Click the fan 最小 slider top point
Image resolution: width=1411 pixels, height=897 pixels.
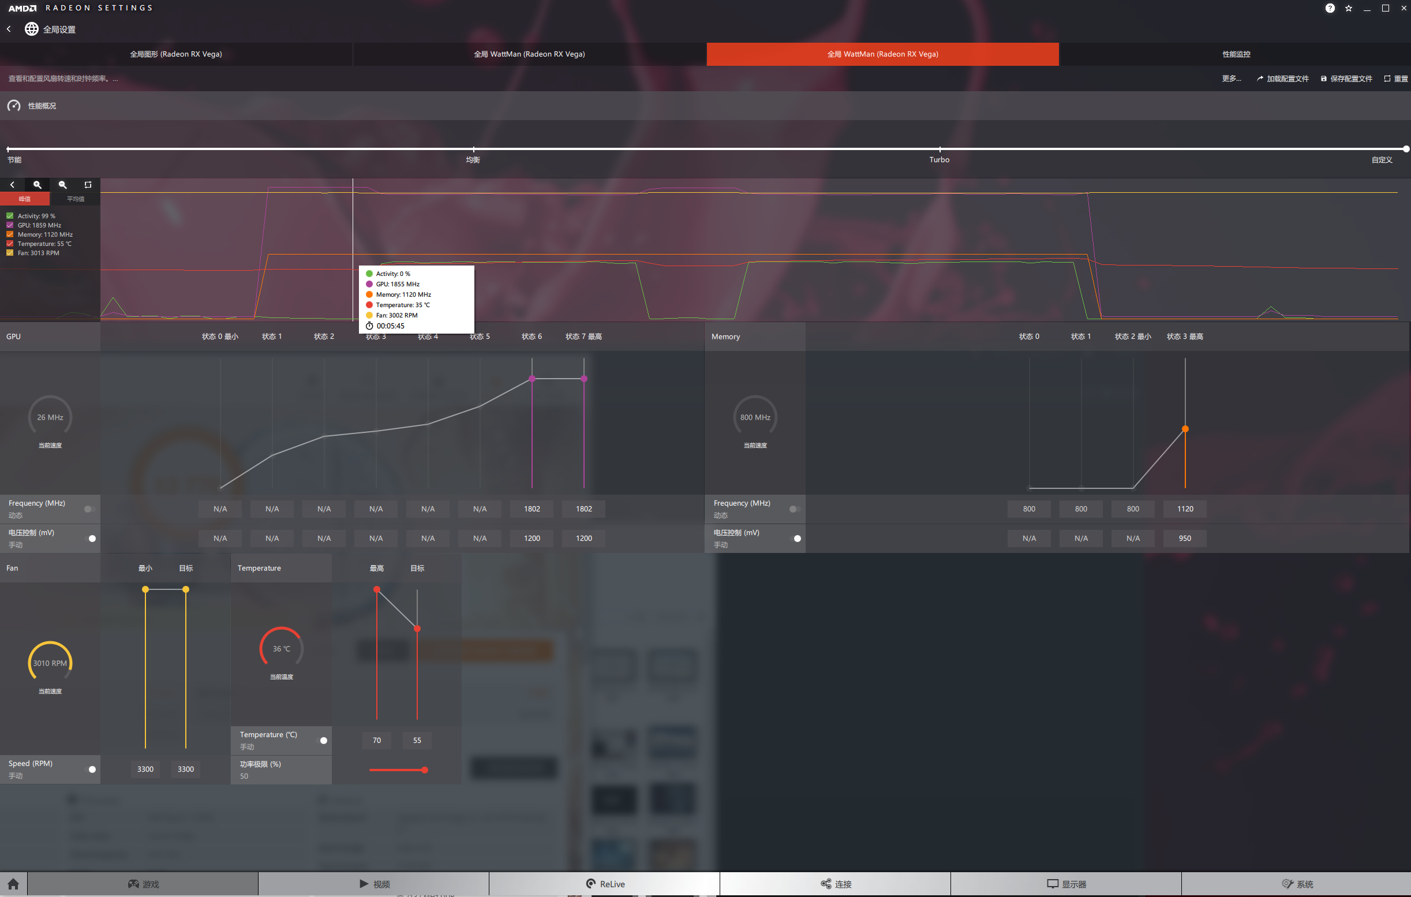[145, 589]
